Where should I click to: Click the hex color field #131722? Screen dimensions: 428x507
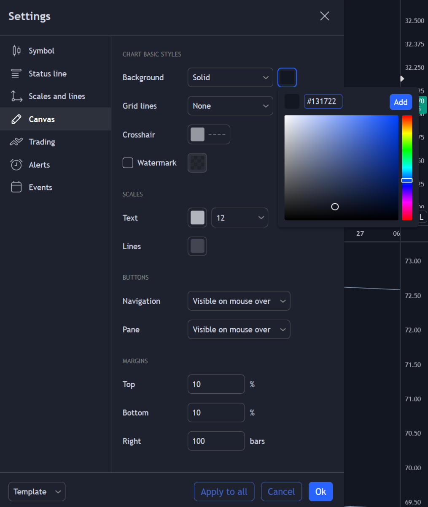pyautogui.click(x=323, y=101)
